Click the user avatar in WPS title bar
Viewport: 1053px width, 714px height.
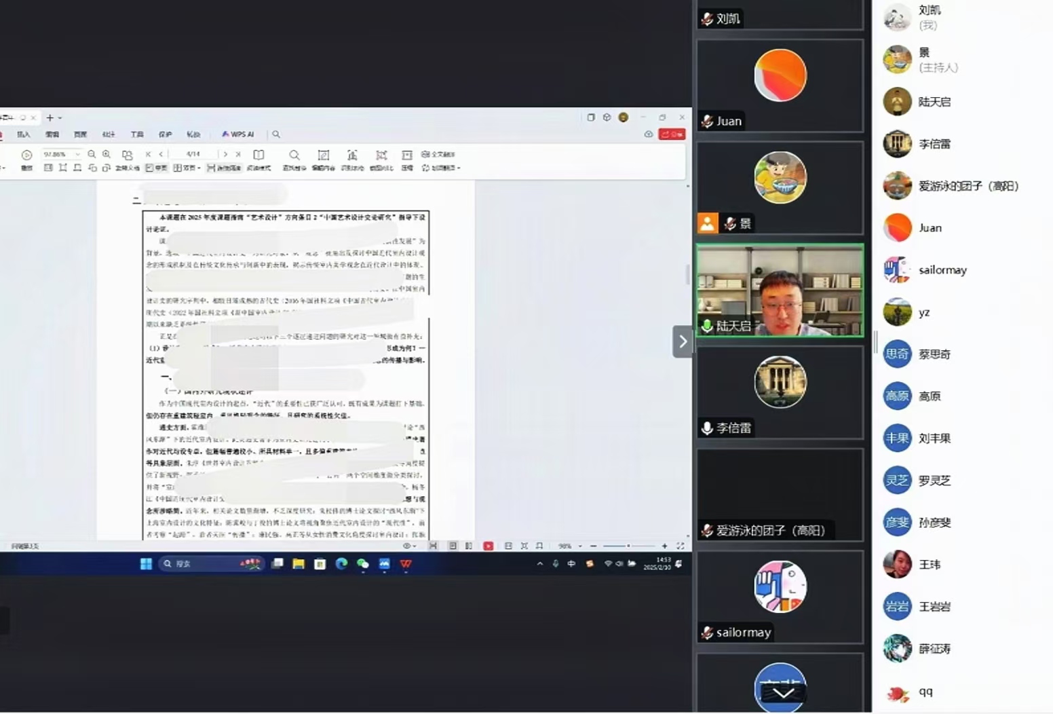(x=624, y=117)
